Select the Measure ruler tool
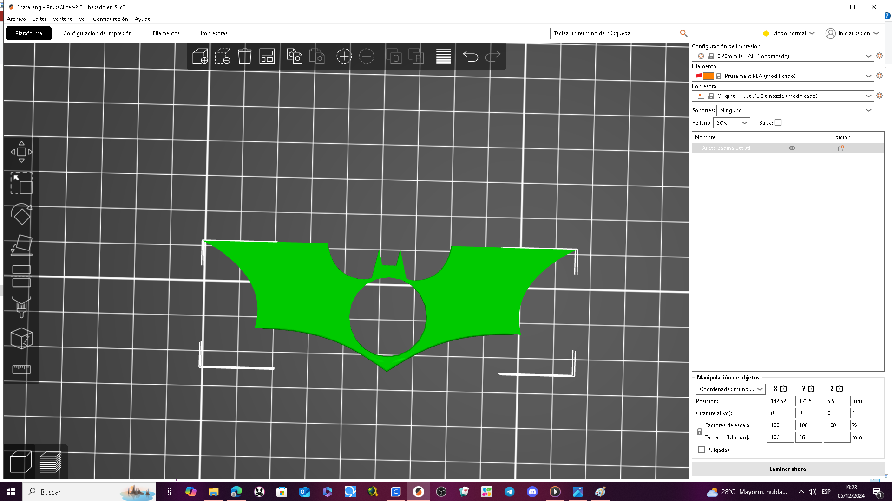 pos(21,369)
